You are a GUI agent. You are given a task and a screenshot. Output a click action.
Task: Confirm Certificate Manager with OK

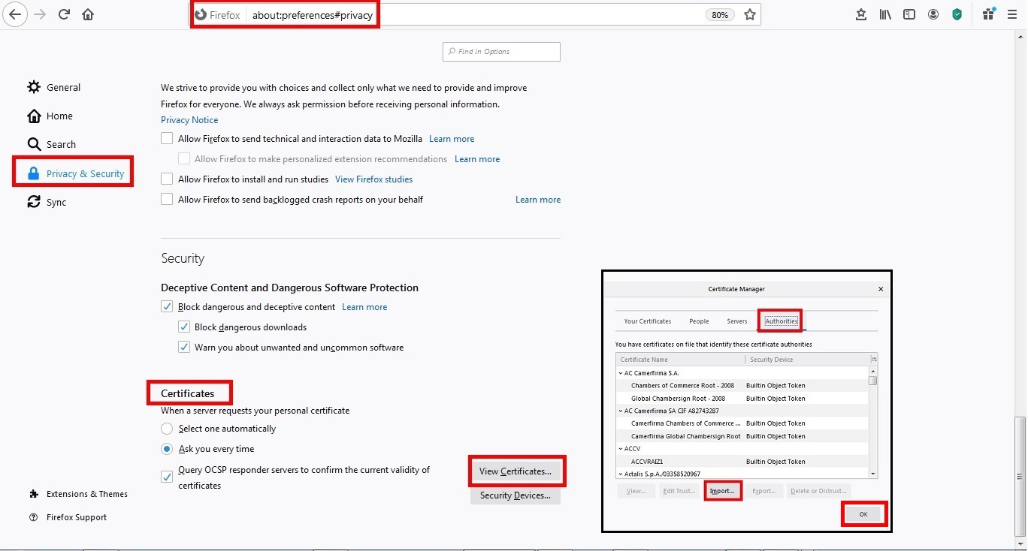pyautogui.click(x=863, y=514)
